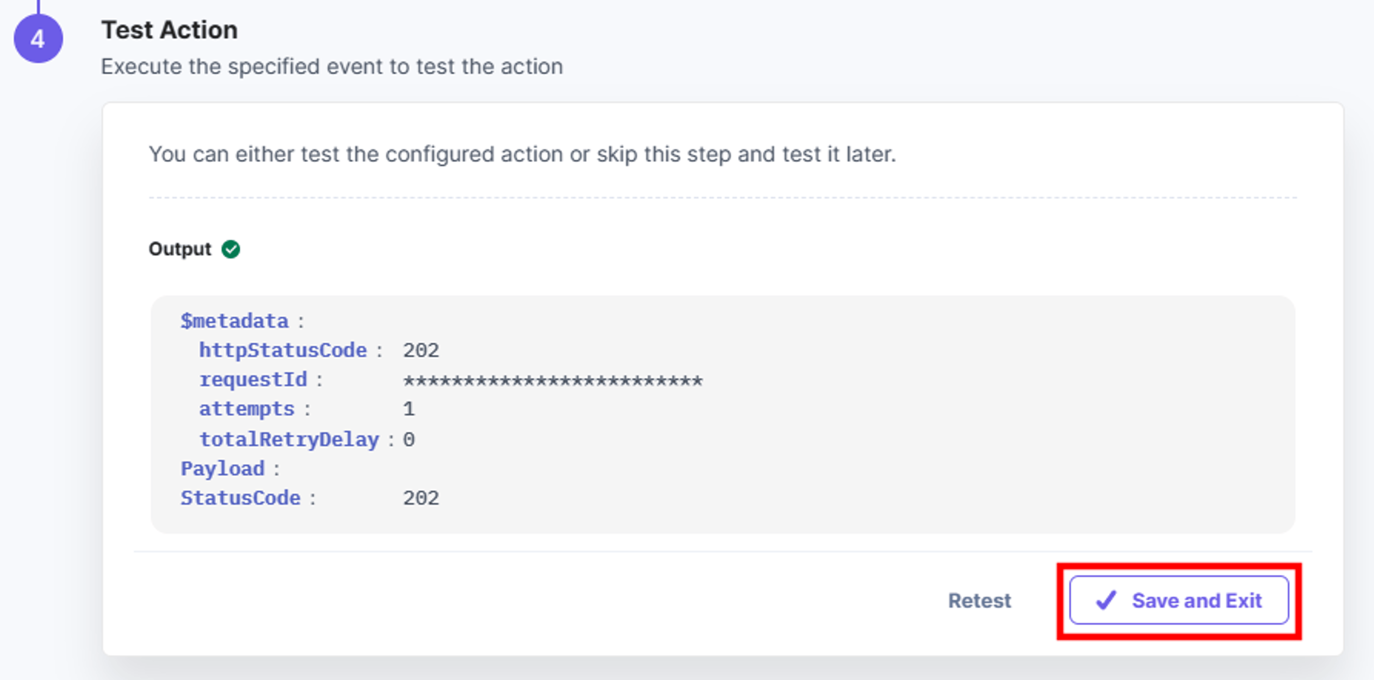Click the masked requestId asterisk value
This screenshot has width=1374, height=680.
pyautogui.click(x=552, y=381)
